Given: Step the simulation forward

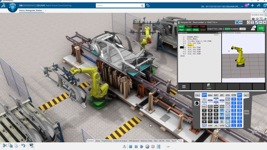Looking at the screenshot, I should coord(142,147).
